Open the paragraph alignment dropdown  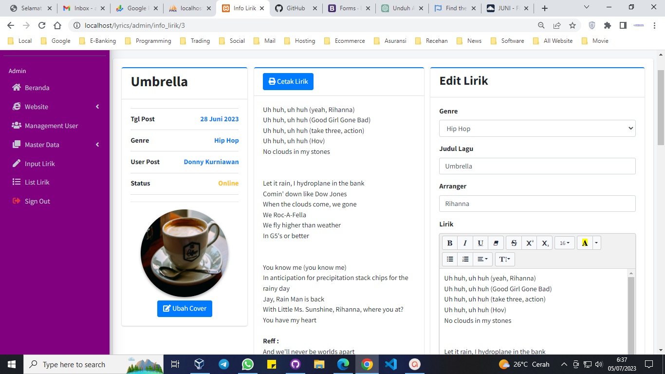482,259
